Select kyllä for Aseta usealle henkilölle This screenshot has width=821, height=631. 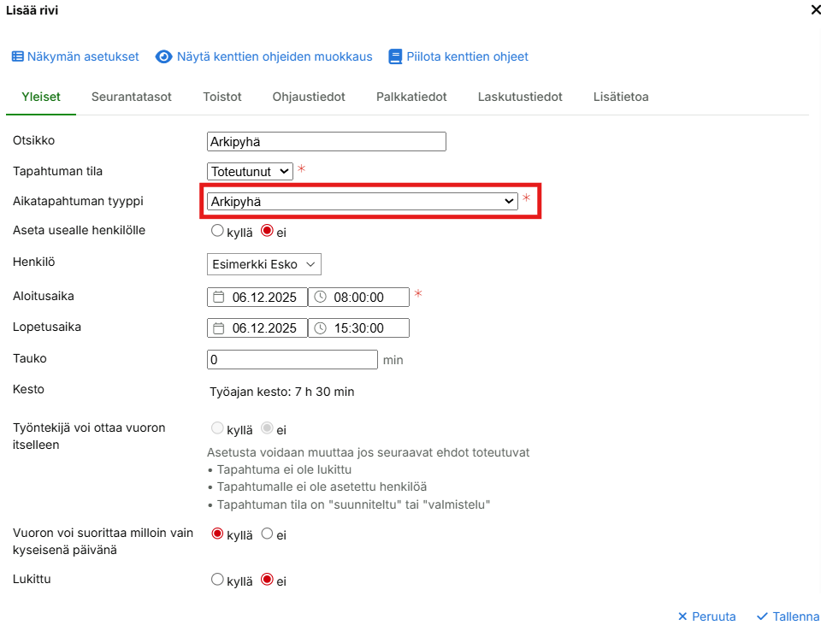tap(217, 231)
